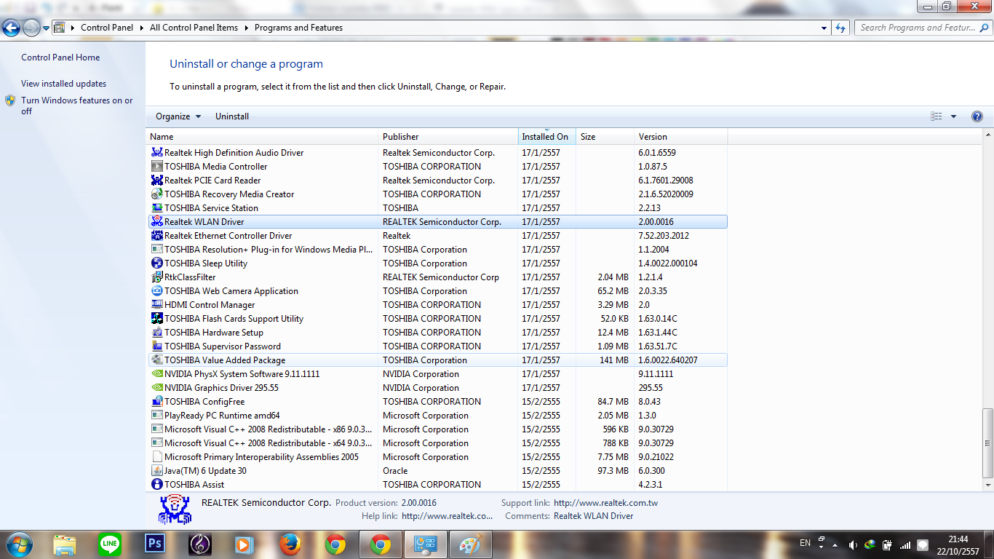This screenshot has width=994, height=559.
Task: Open the Control Panel Home link
Action: coord(60,58)
